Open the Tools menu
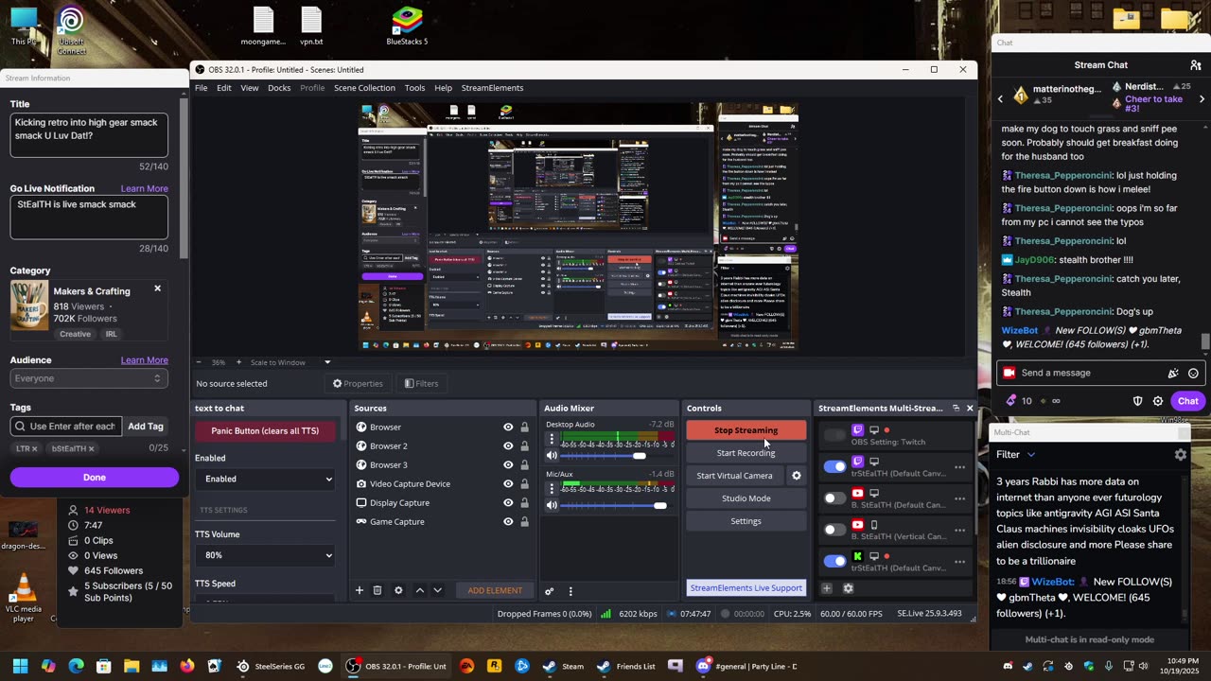This screenshot has height=681, width=1211. coord(414,88)
